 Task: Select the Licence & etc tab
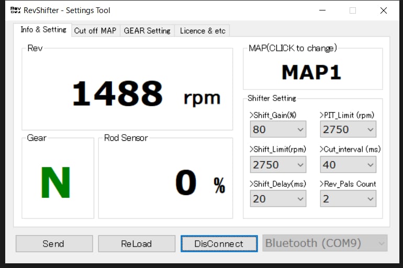click(202, 31)
